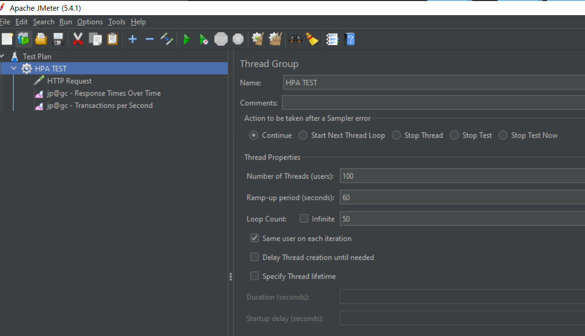Uncheck Same user on each iteration
The height and width of the screenshot is (336, 585).
pos(255,238)
